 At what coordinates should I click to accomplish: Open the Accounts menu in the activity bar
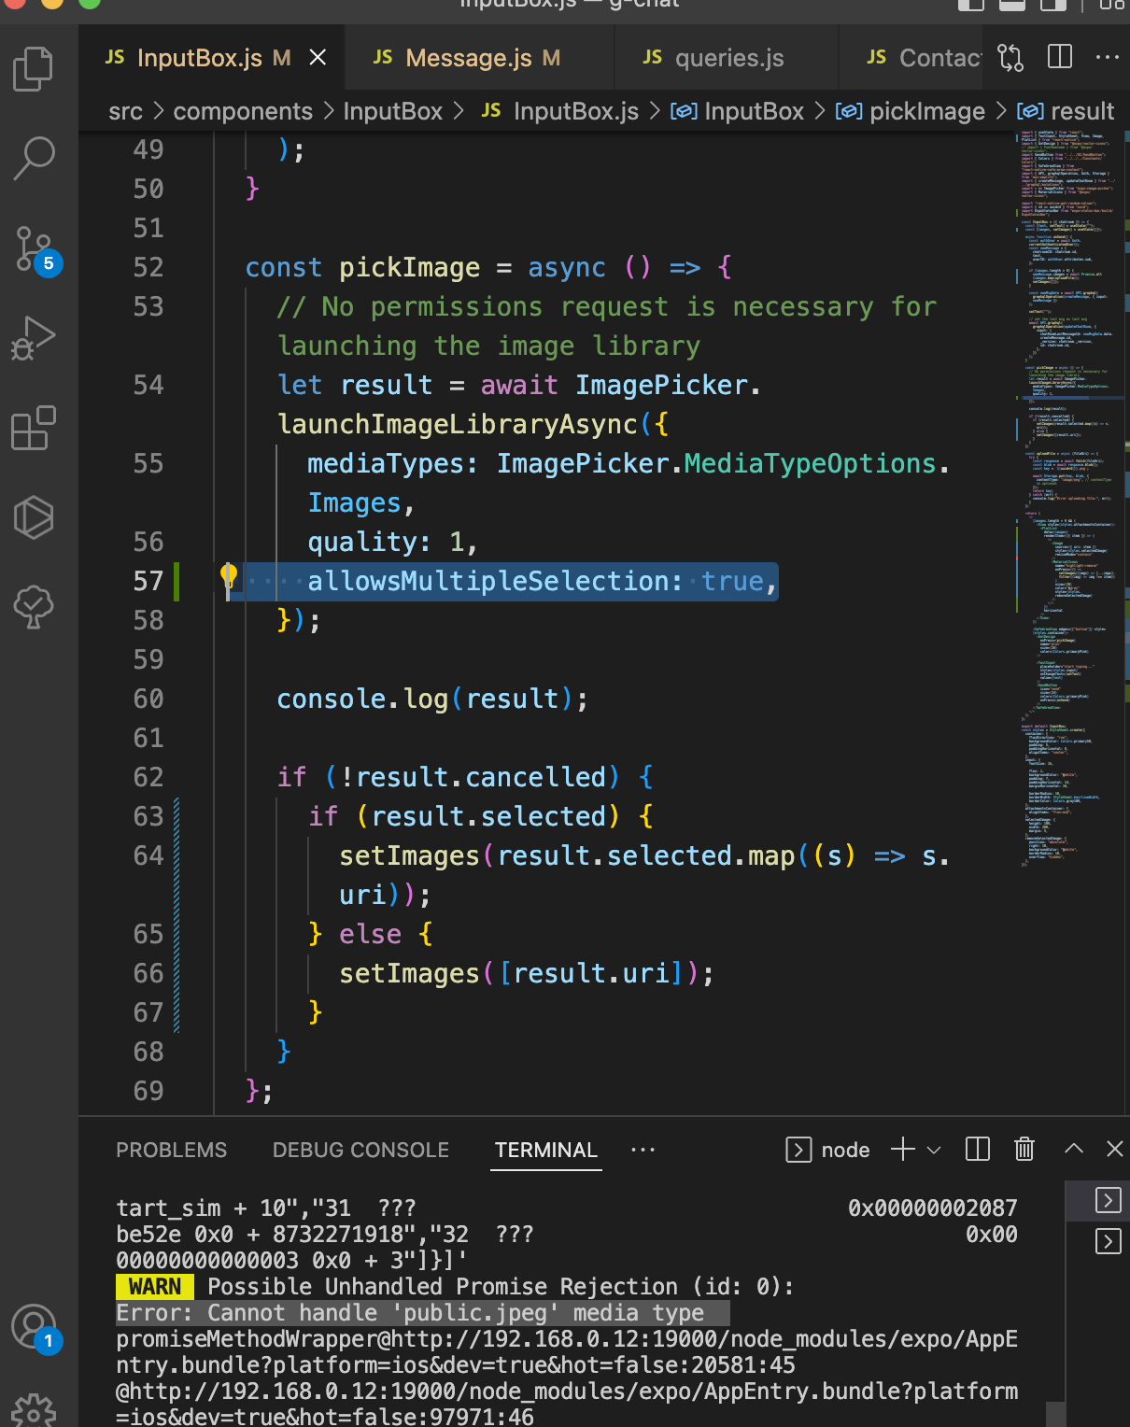click(x=35, y=1329)
